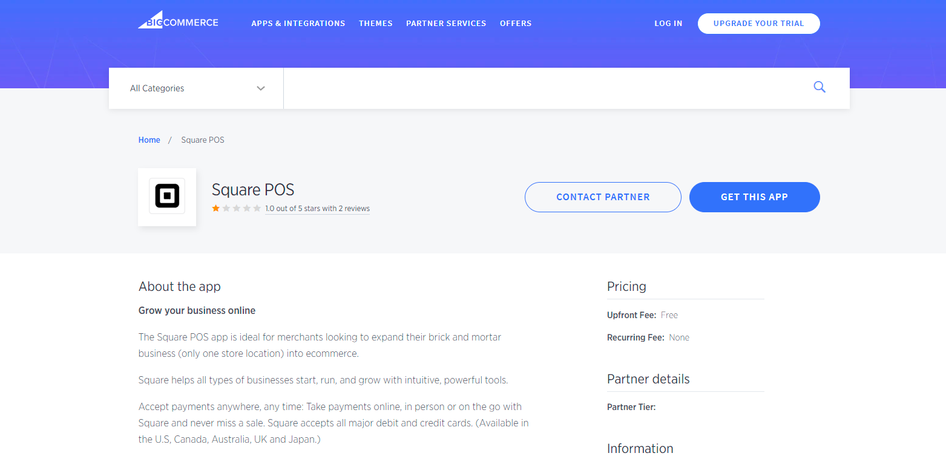The width and height of the screenshot is (946, 456).
Task: Focus the marketplace search input field
Action: [545, 88]
